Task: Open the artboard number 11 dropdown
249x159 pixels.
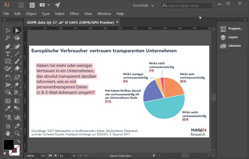Action: 74,156
